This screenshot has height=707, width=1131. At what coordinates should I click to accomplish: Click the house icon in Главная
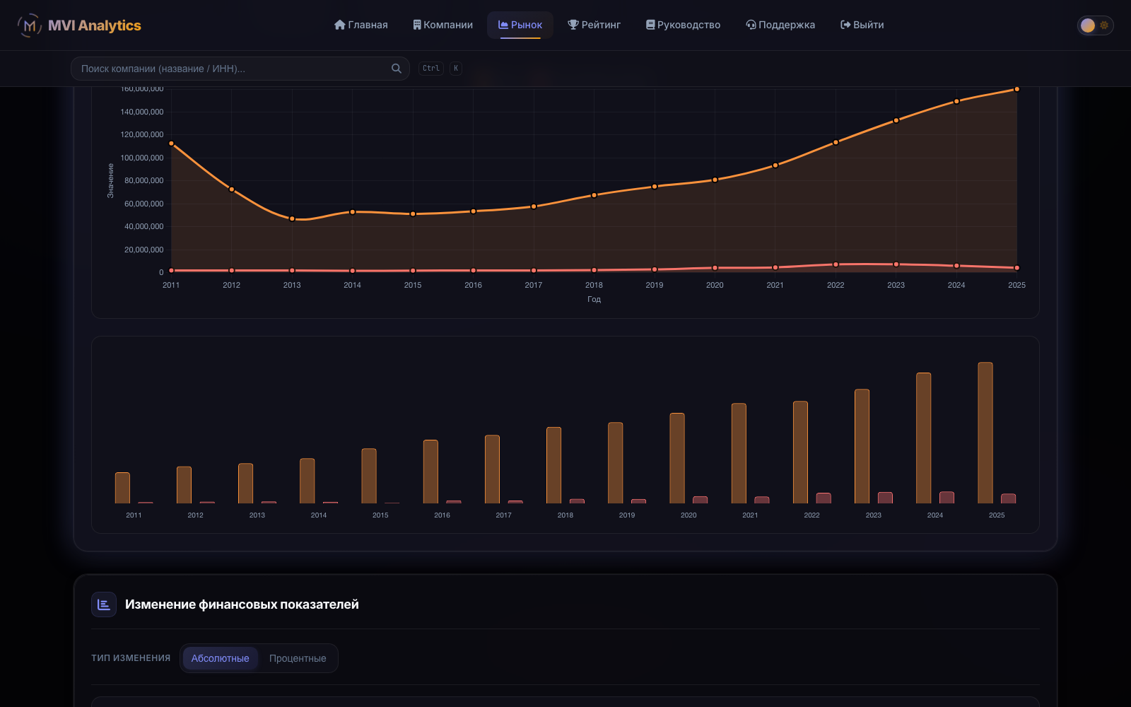point(340,25)
